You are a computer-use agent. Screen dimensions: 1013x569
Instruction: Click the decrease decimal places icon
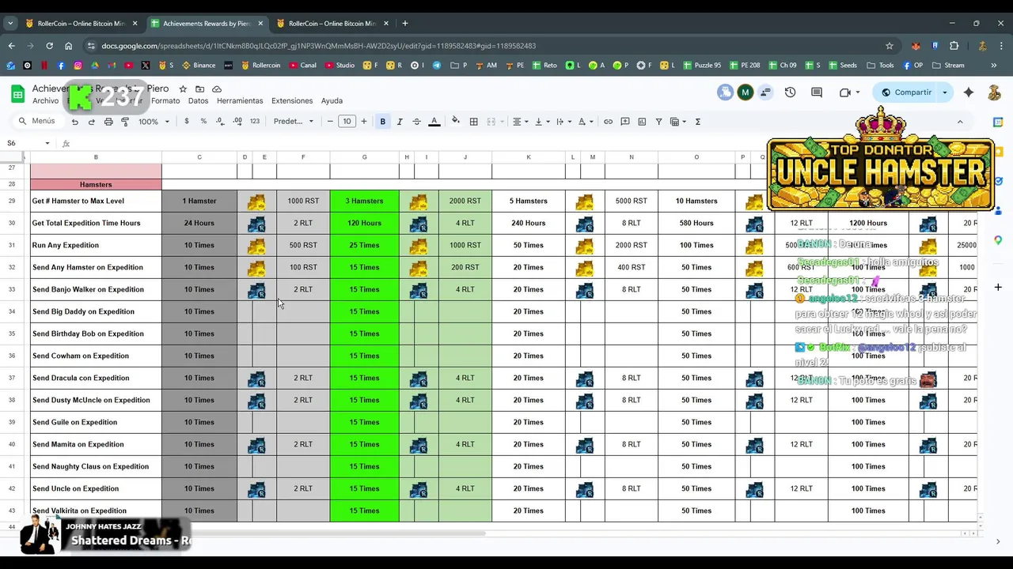(x=219, y=122)
